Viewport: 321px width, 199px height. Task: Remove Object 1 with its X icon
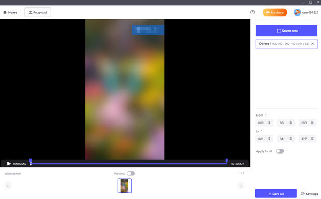pos(312,44)
